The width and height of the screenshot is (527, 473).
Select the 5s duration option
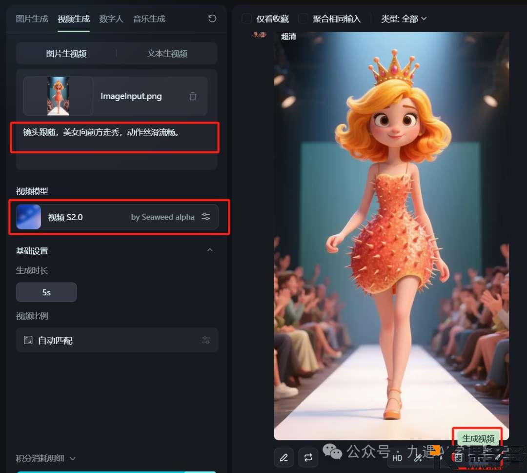(x=46, y=292)
